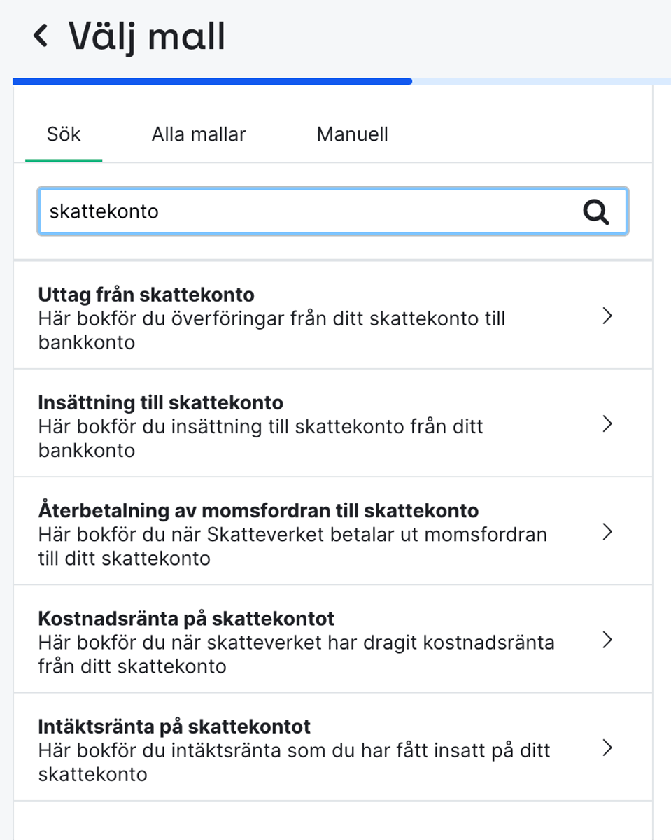671x840 pixels.
Task: Choose "Intäktsränta på skattekontot" template
Action: (x=280, y=748)
